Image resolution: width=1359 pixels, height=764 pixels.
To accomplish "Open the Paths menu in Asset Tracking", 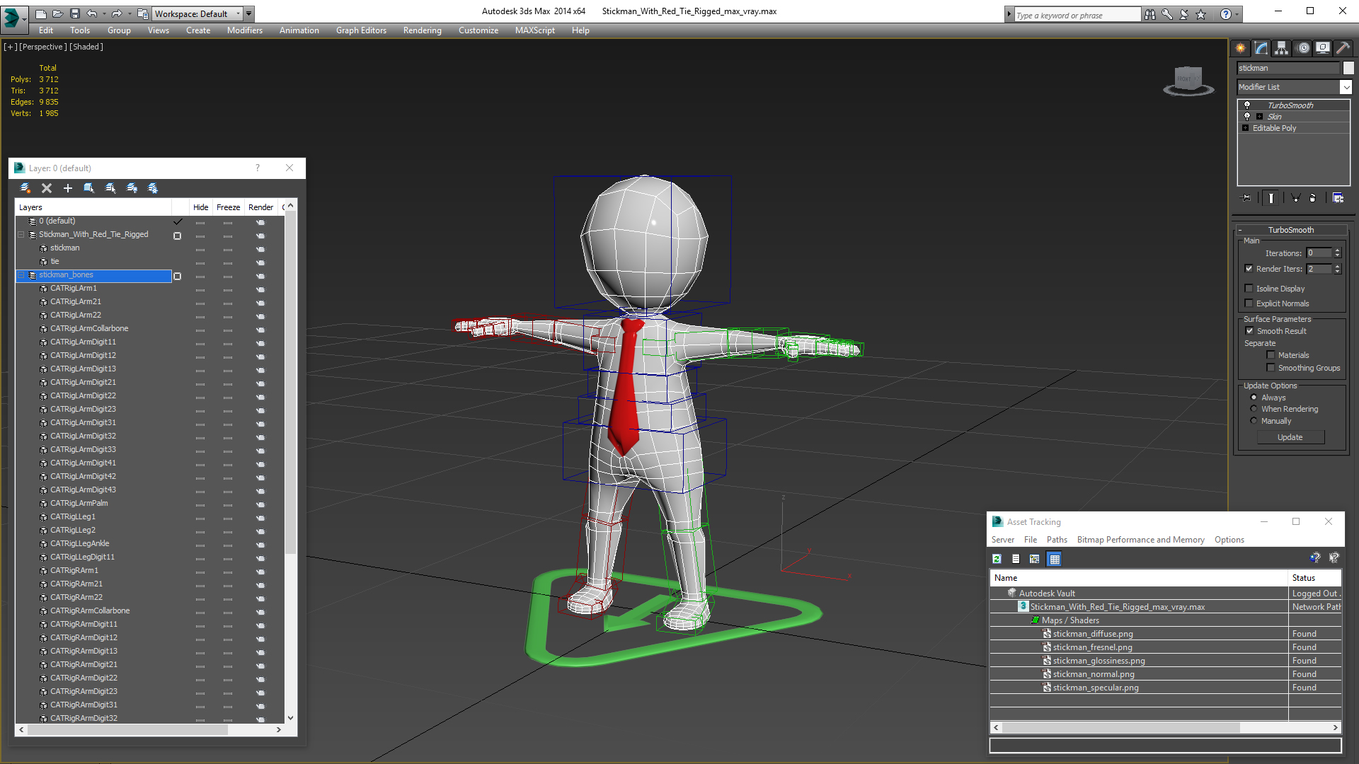I will tap(1057, 540).
